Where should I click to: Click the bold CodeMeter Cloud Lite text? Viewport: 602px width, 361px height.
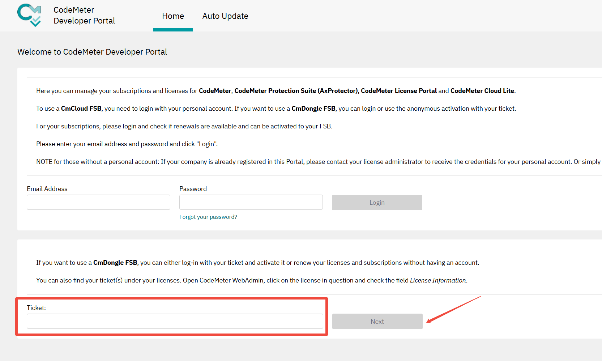click(x=482, y=91)
